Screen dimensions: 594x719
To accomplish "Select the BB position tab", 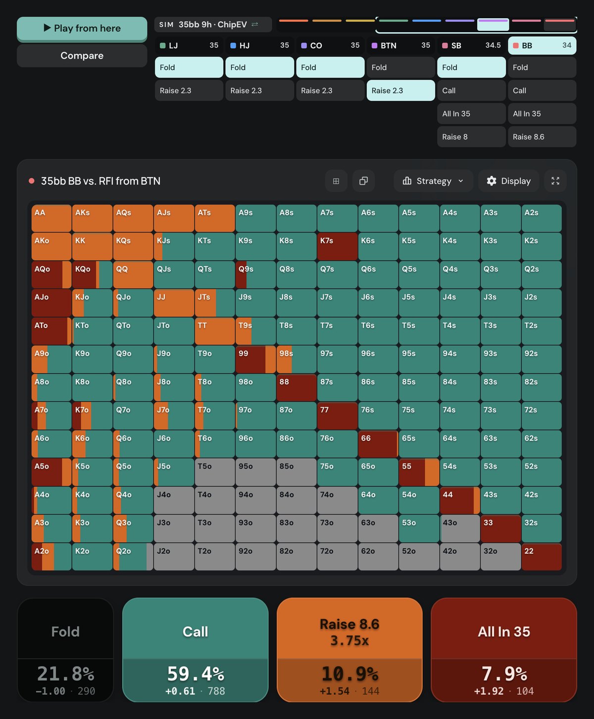I will coord(542,46).
